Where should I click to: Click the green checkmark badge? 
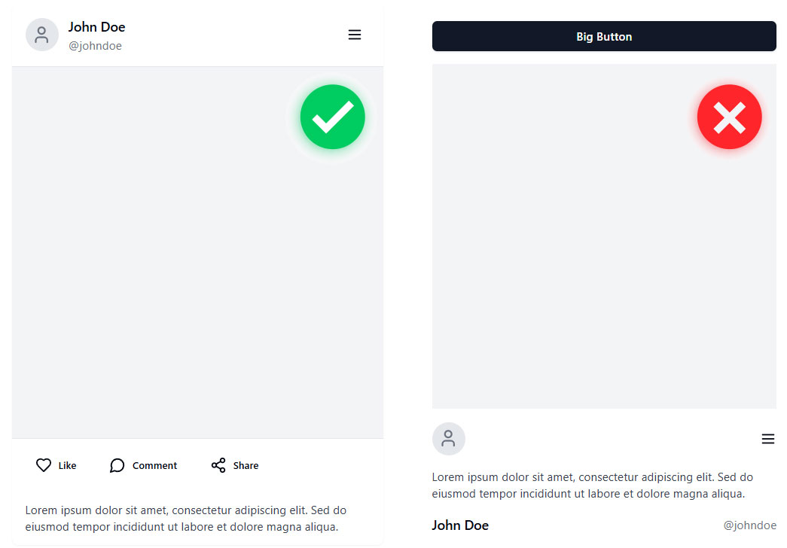(x=332, y=117)
